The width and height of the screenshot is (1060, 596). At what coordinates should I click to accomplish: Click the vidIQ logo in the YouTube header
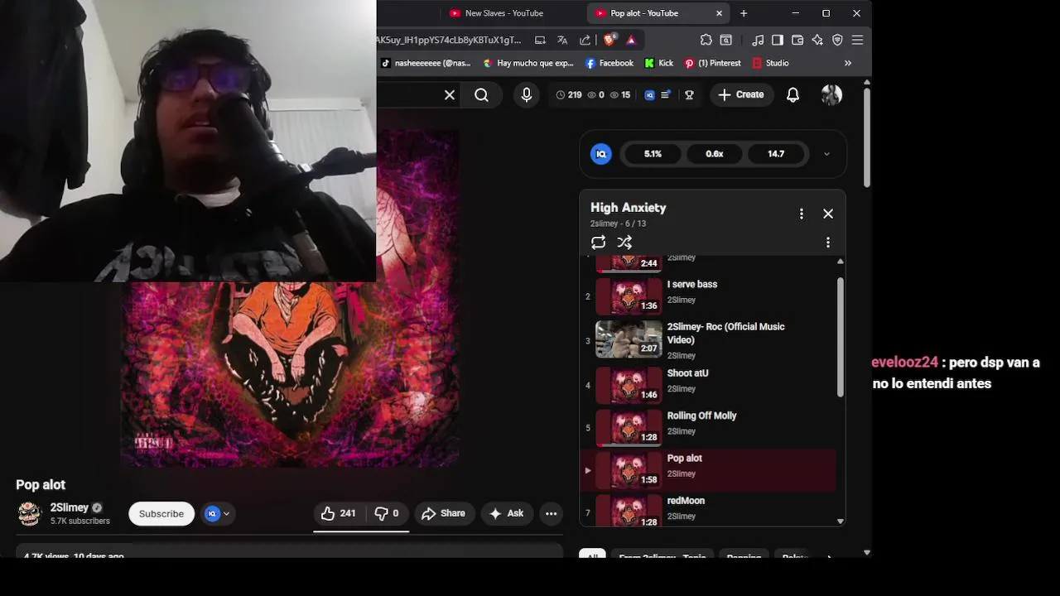(x=650, y=95)
